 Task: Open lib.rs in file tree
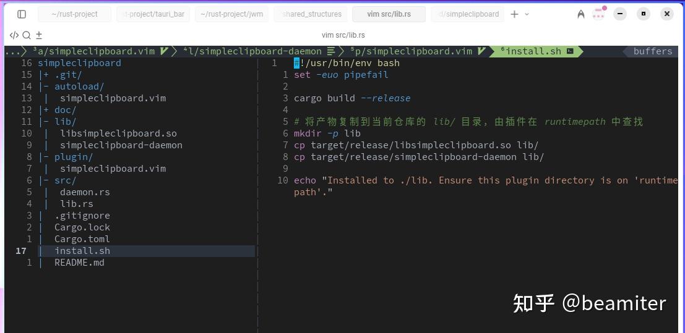(x=77, y=204)
